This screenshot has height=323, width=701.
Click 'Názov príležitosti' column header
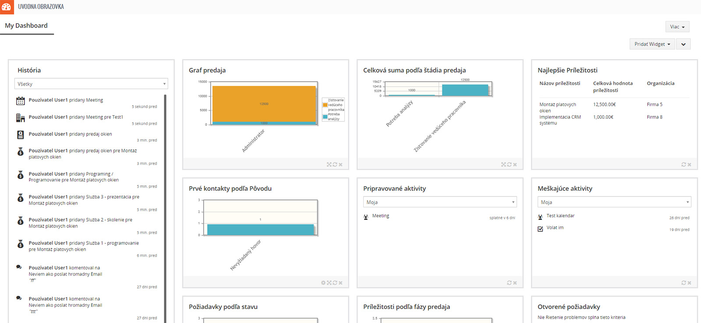point(559,83)
